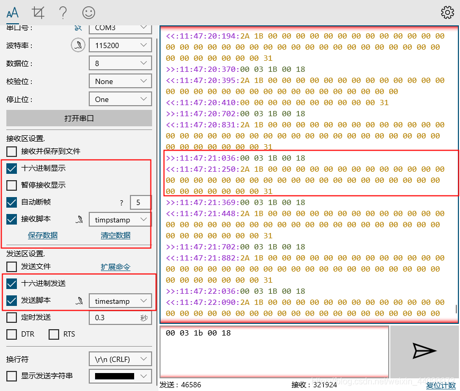Select the crop screenshot icon
This screenshot has width=460, height=391.
coord(38,13)
